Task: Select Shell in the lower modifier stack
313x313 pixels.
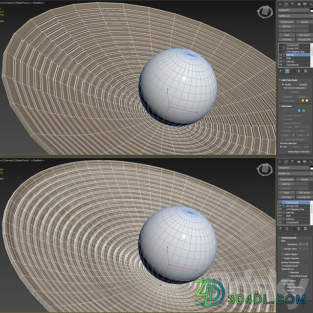Action: tap(288, 216)
